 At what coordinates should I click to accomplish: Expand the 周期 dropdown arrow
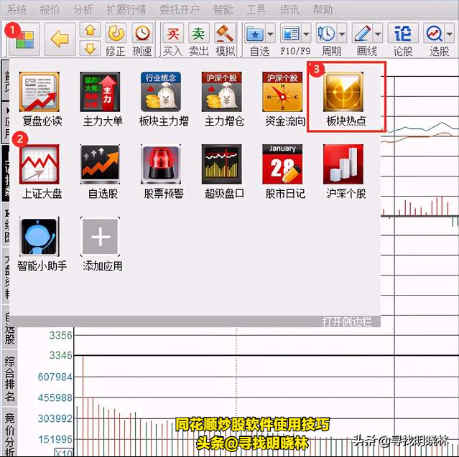pos(342,34)
